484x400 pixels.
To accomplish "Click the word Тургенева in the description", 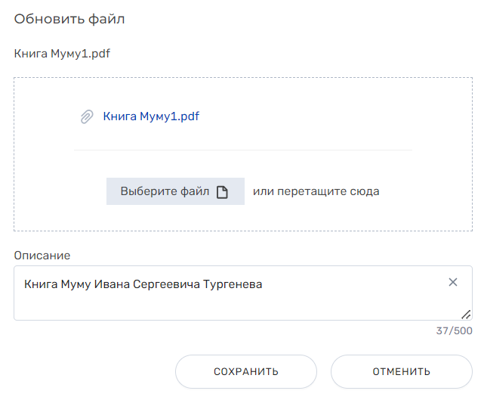I will coord(233,284).
